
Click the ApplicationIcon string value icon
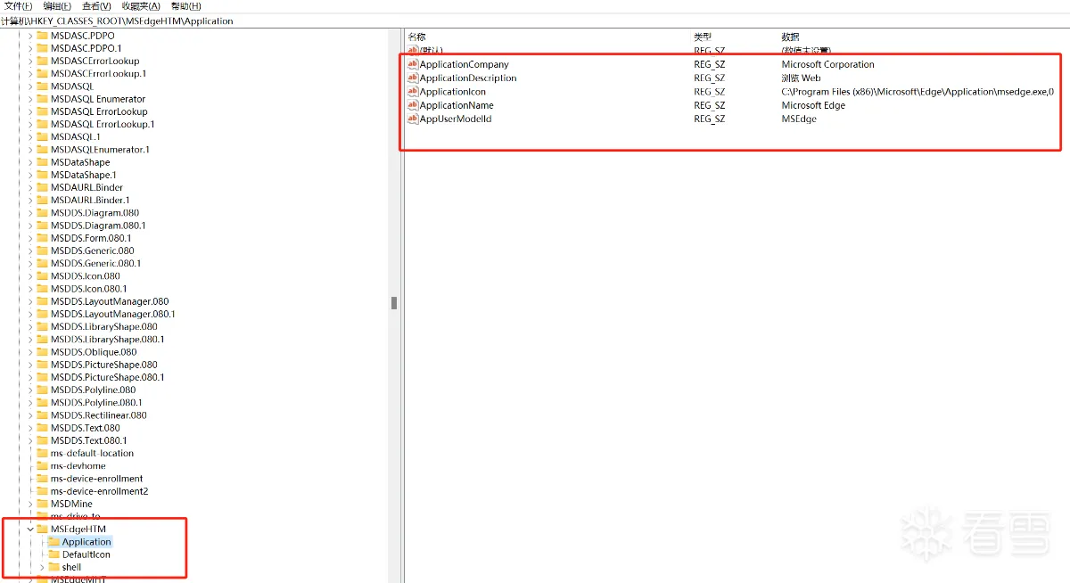pyautogui.click(x=413, y=92)
